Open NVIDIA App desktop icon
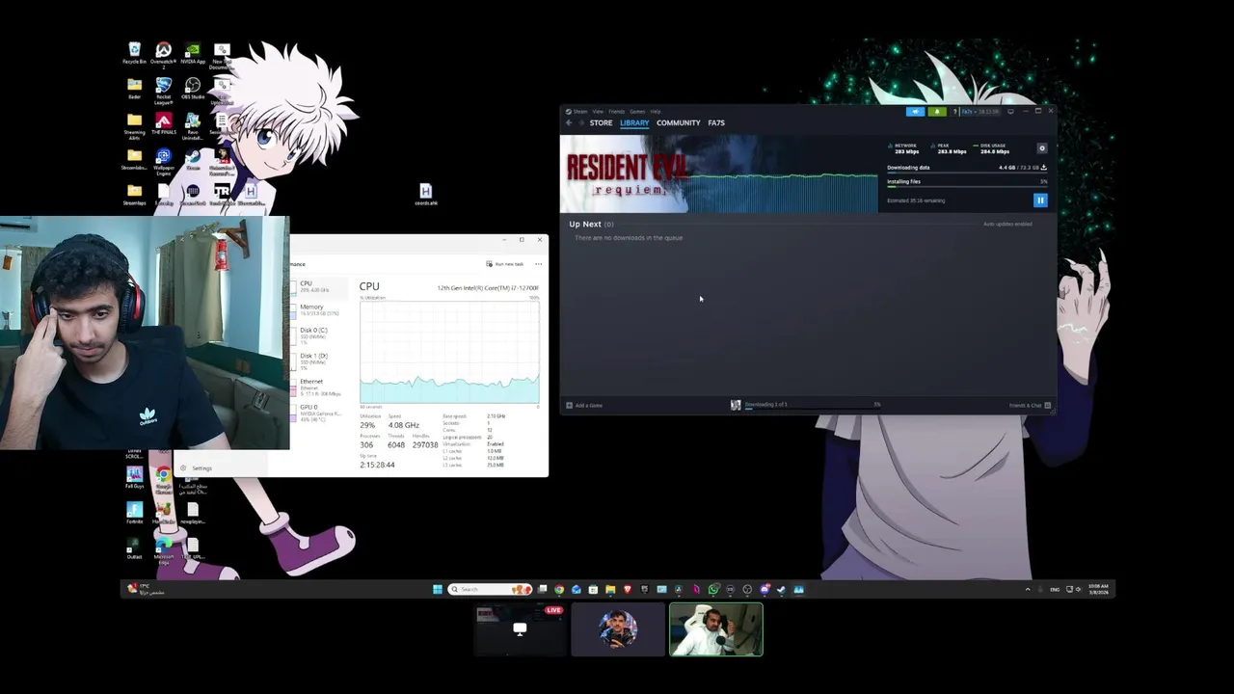Screen dimensions: 1234x694 (x=193, y=53)
